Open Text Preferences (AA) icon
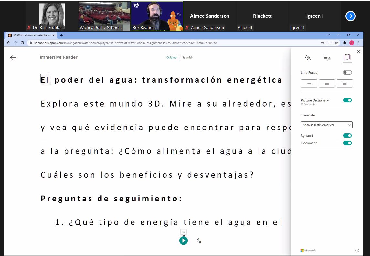The image size is (370, 256). [x=308, y=57]
